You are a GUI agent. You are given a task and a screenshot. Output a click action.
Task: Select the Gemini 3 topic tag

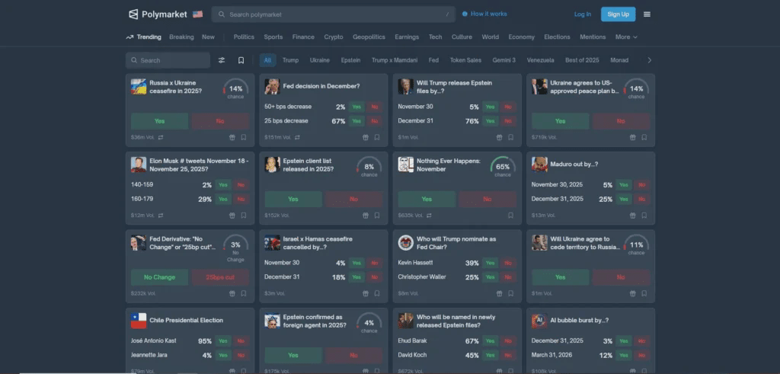pyautogui.click(x=504, y=60)
